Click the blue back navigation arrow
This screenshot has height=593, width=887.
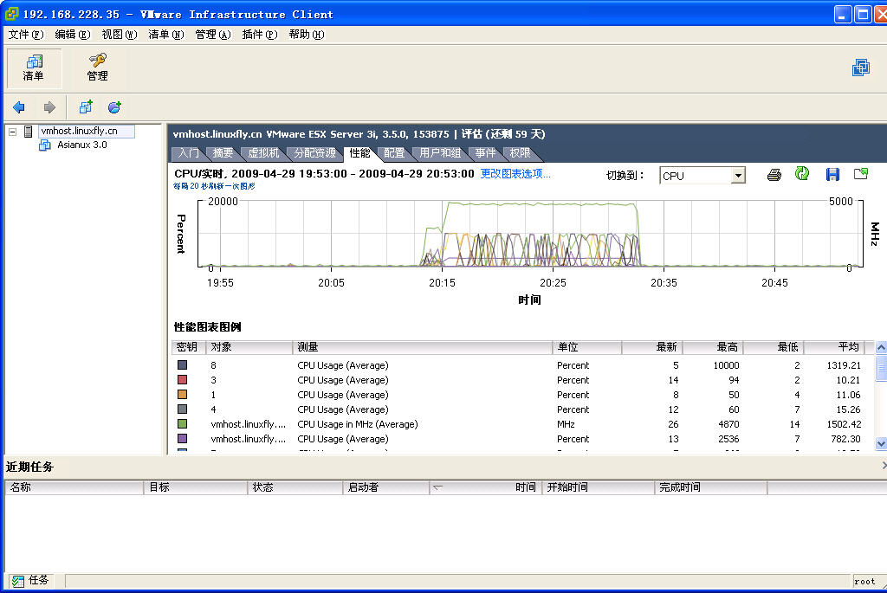point(19,107)
